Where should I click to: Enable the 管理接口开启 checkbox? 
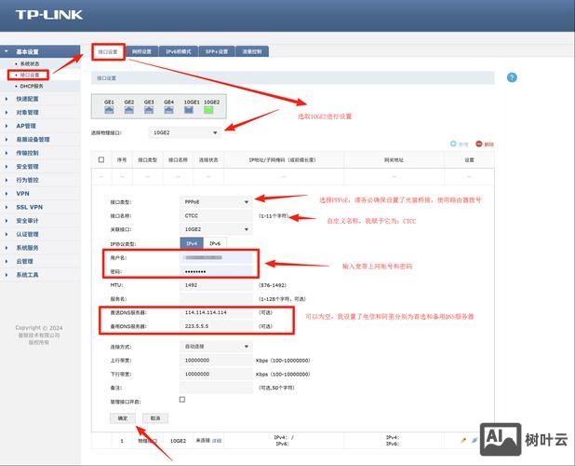tap(181, 399)
